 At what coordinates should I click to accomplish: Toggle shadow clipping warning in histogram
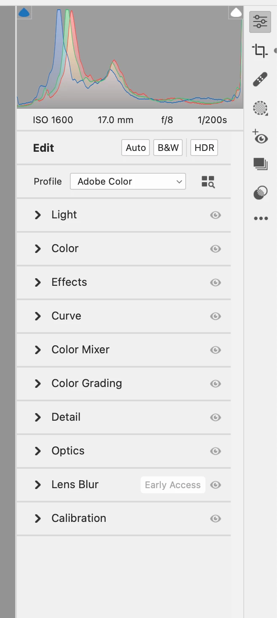tap(24, 13)
